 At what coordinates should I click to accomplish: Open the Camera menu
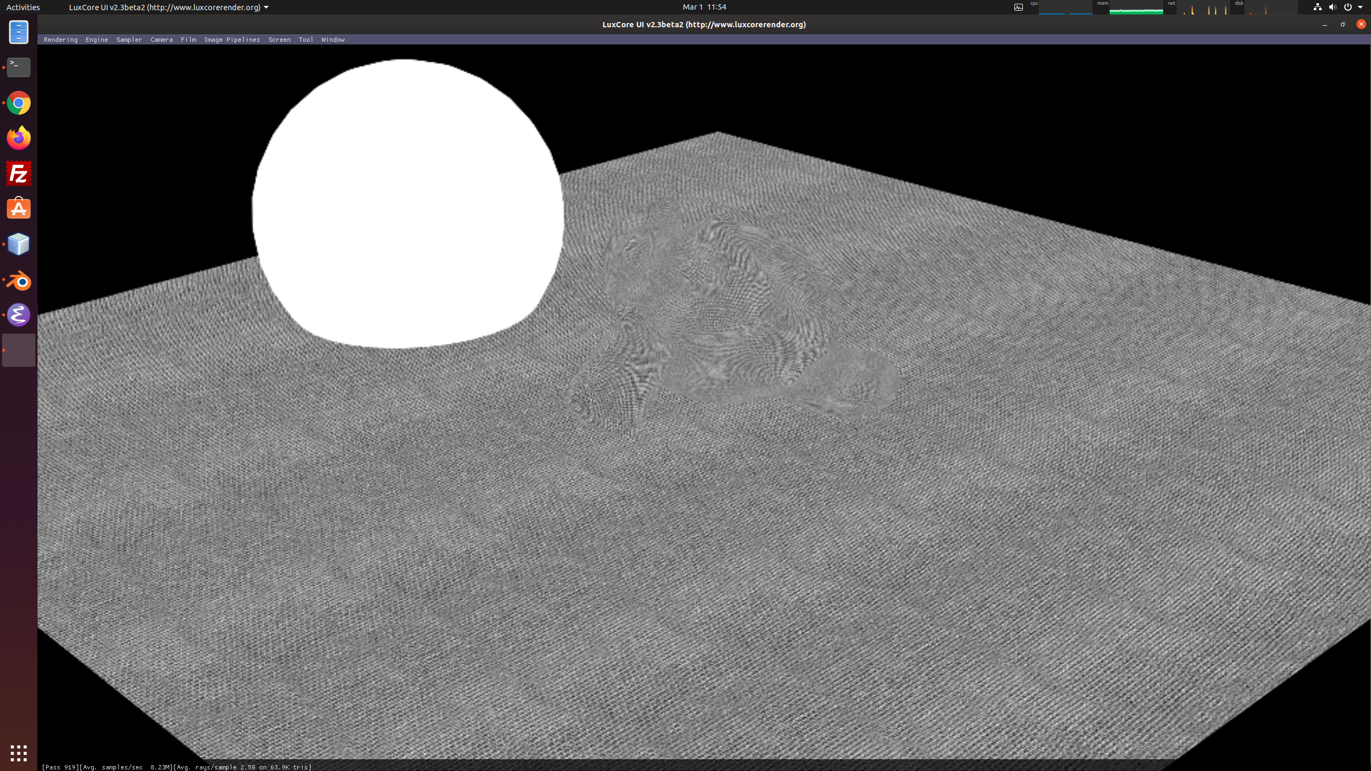(161, 40)
